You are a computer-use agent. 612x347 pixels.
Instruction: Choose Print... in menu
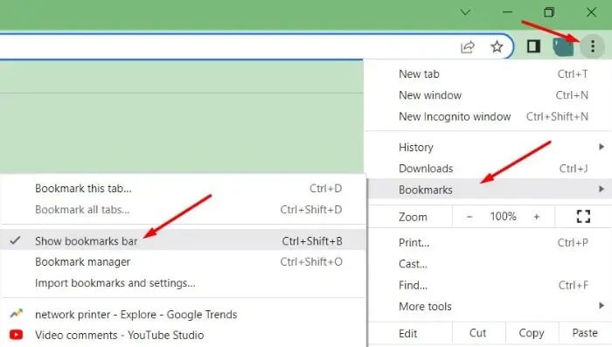(x=490, y=243)
